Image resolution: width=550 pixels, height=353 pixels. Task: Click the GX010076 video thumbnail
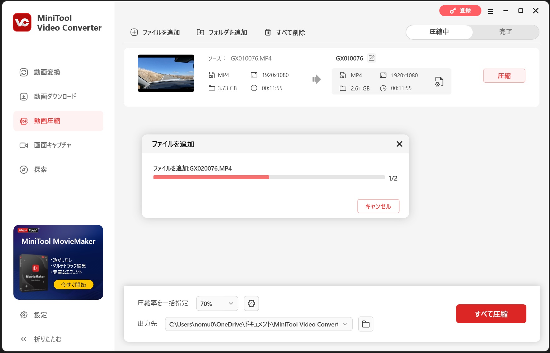click(166, 73)
